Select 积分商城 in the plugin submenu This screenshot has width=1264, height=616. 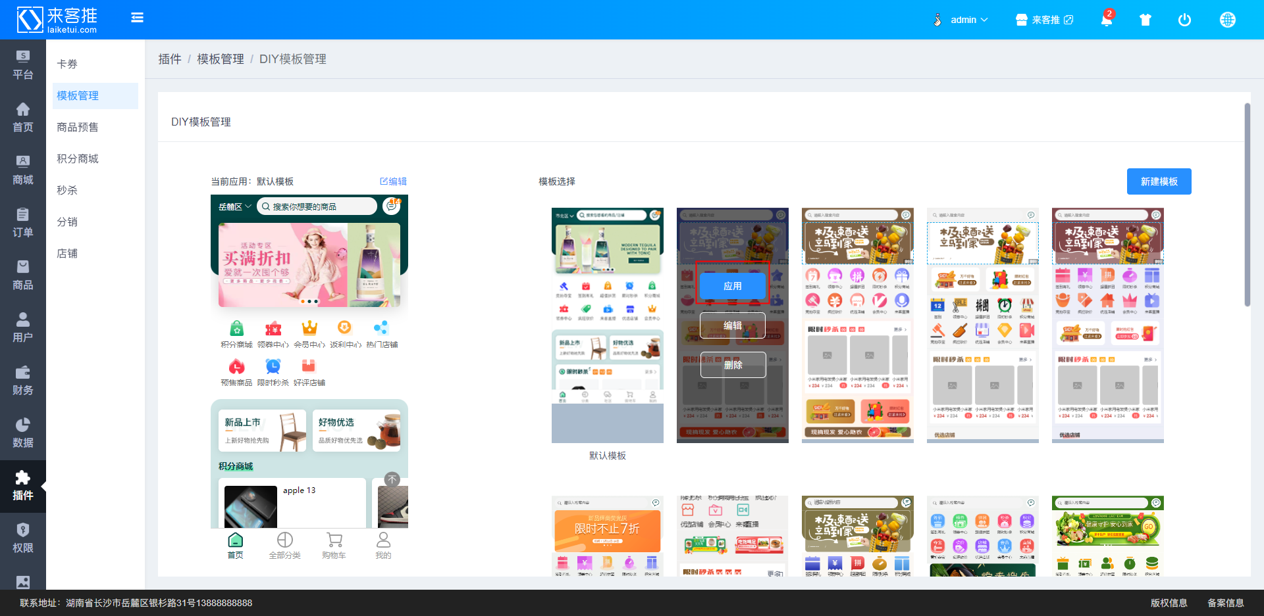point(95,158)
